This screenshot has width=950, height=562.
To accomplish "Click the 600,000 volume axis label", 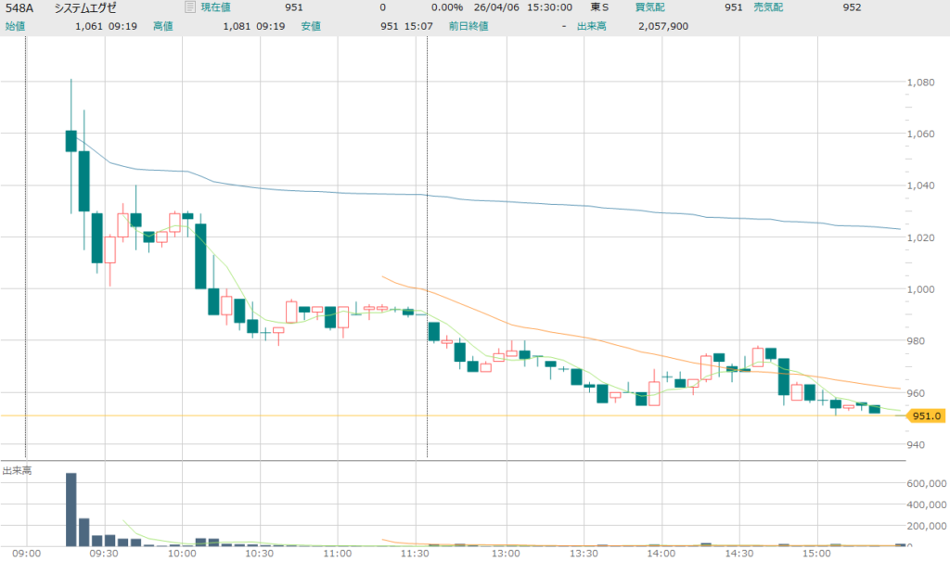I will (x=925, y=483).
